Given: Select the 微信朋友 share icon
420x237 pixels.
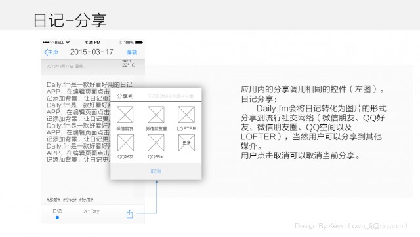Looking at the screenshot, I should (125, 115).
